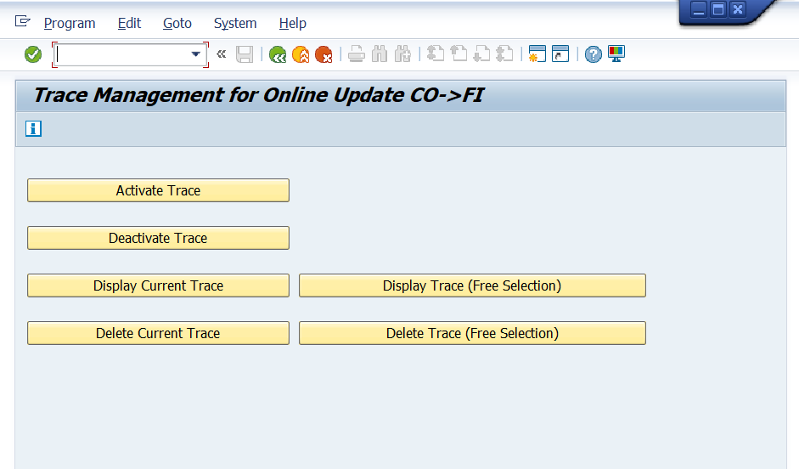Open Help via question mark icon
This screenshot has width=799, height=469.
tap(594, 54)
